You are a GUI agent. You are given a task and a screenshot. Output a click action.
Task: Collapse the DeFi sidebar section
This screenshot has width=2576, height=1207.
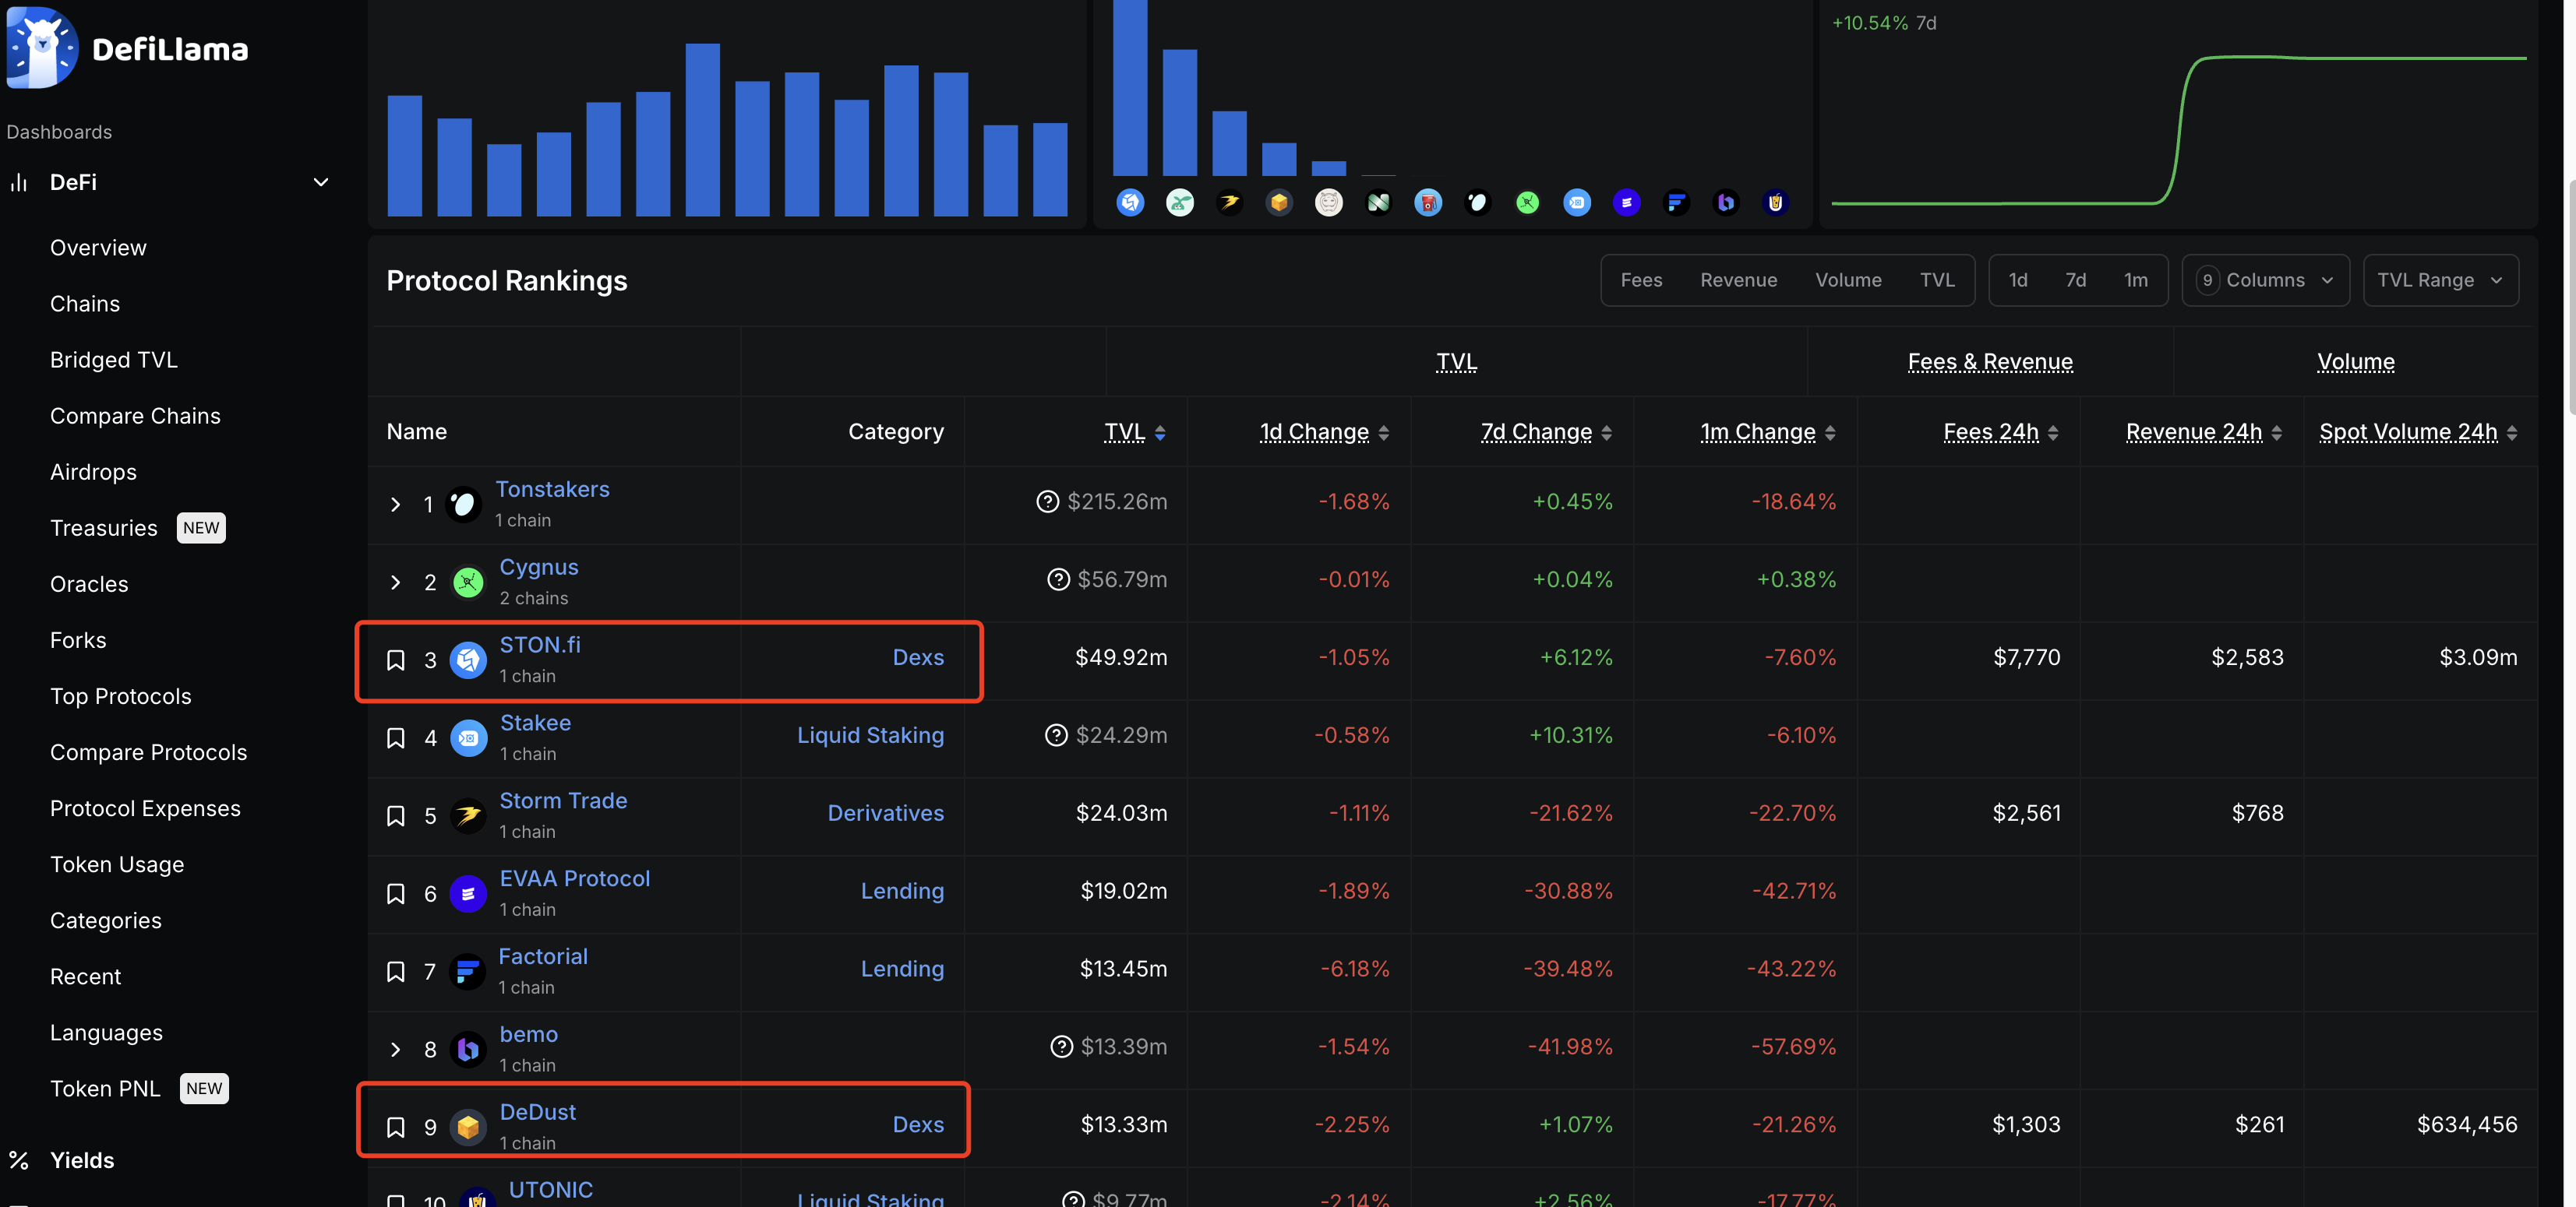321,182
